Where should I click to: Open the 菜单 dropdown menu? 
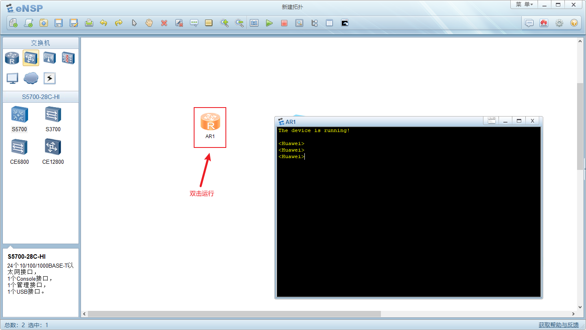(524, 4)
